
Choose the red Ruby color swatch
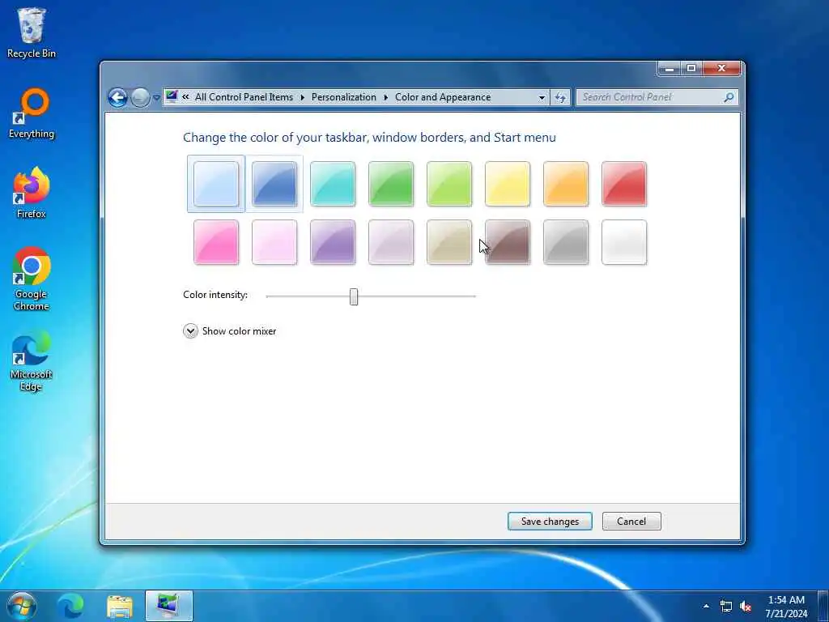pyautogui.click(x=624, y=184)
